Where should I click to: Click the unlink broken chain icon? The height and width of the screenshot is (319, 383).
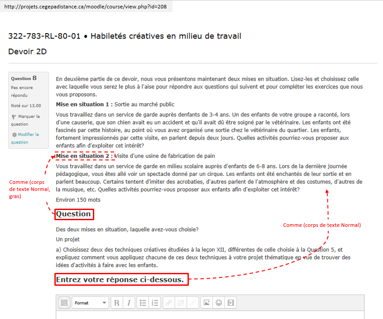coord(180,303)
